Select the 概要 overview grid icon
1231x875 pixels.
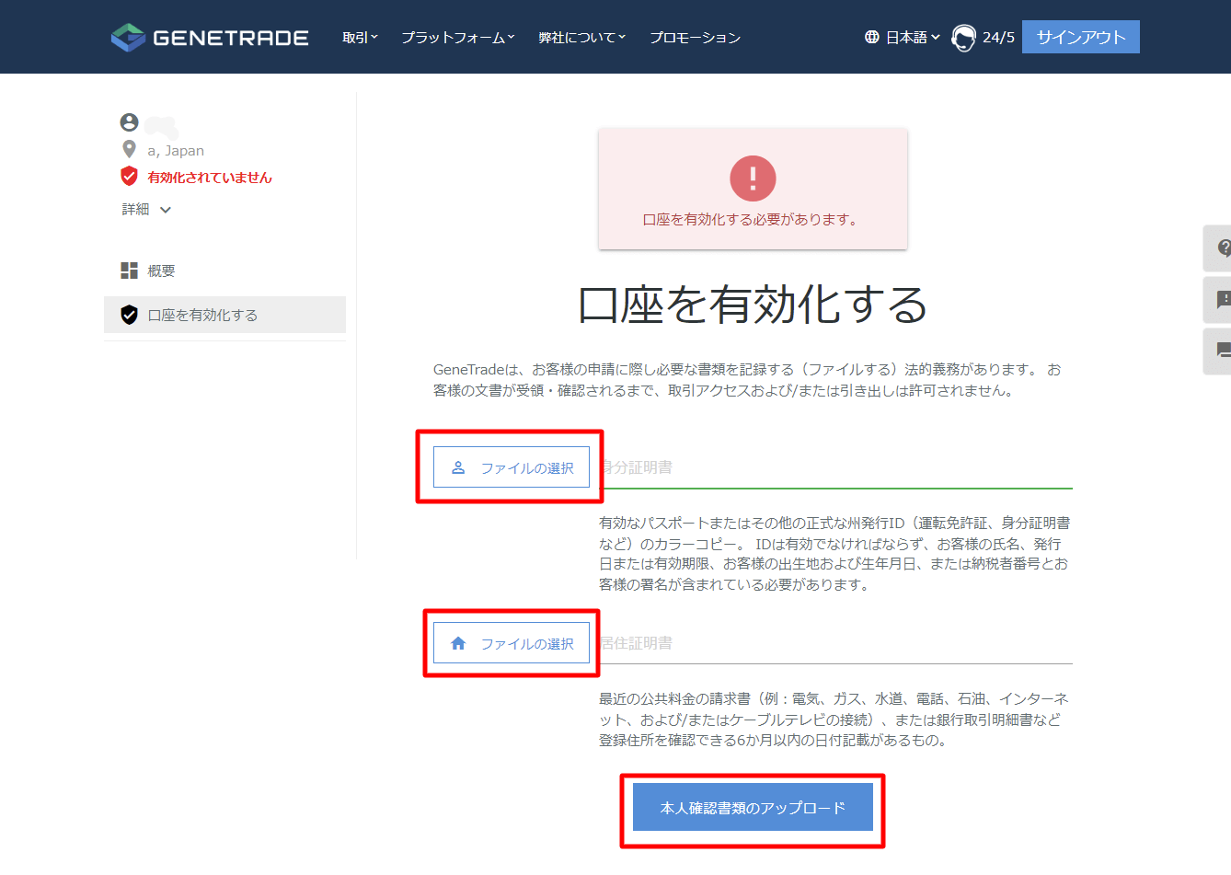130,270
